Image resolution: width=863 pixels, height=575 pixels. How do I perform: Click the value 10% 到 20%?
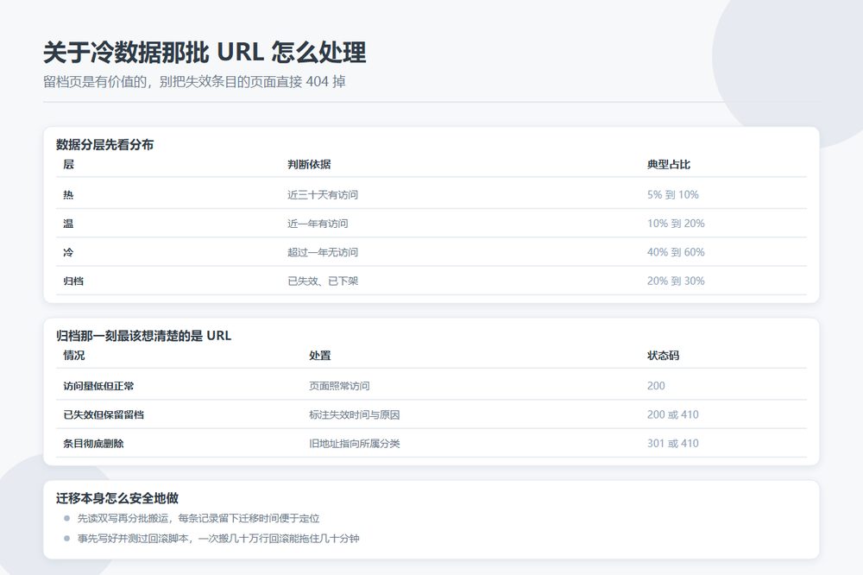[676, 223]
